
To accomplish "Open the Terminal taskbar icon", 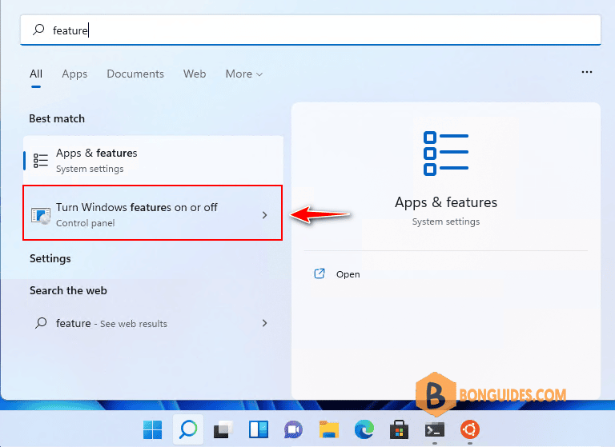I will pos(435,429).
